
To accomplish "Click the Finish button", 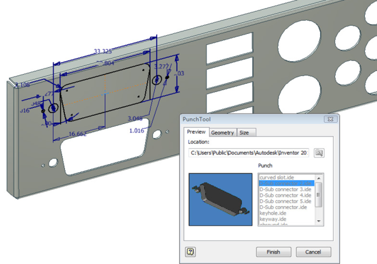I will [x=274, y=252].
